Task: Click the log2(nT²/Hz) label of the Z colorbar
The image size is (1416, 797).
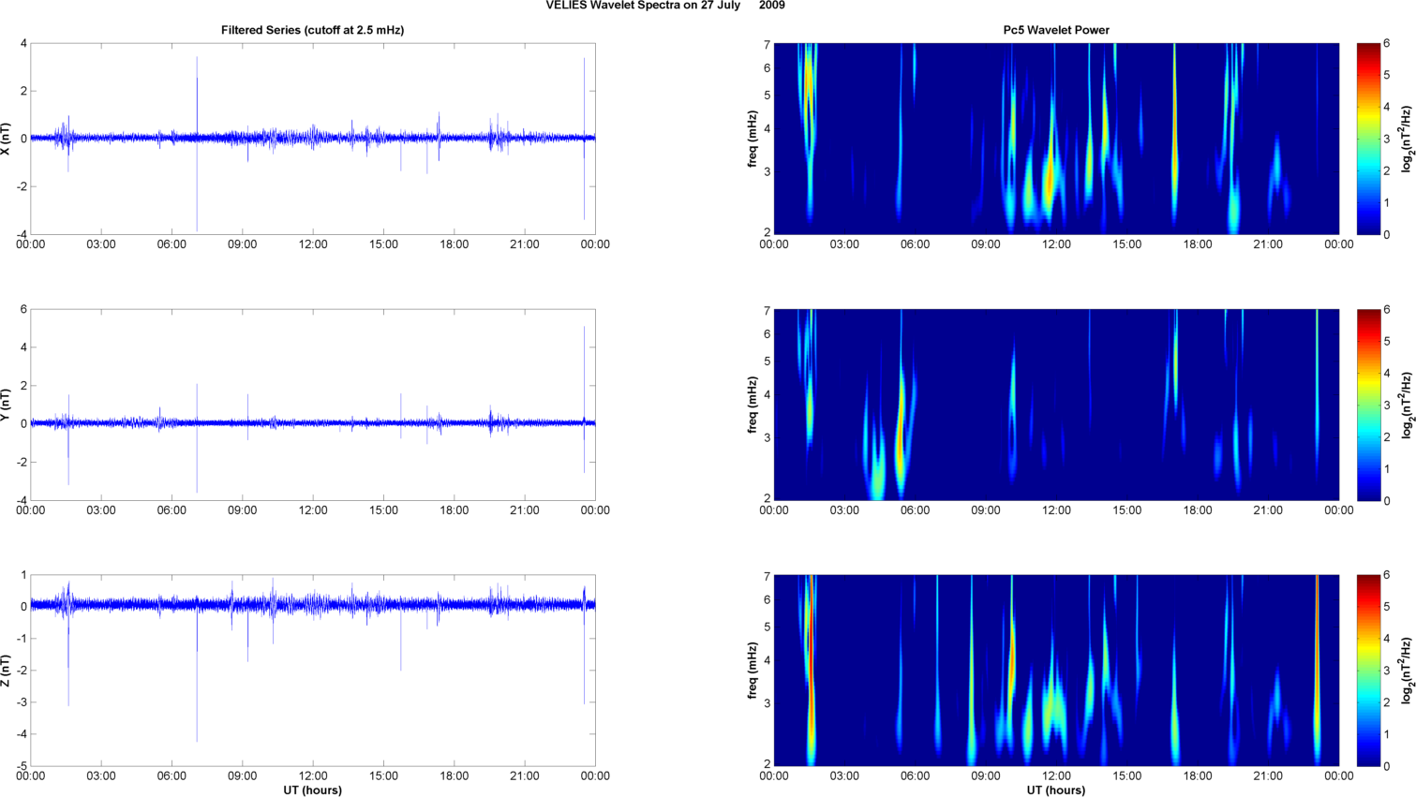Action: pos(1408,671)
